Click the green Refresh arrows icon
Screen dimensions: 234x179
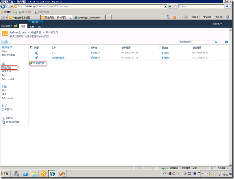pyautogui.click(x=170, y=7)
